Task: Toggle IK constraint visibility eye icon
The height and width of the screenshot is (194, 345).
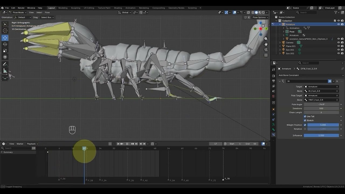Action: click(330, 81)
